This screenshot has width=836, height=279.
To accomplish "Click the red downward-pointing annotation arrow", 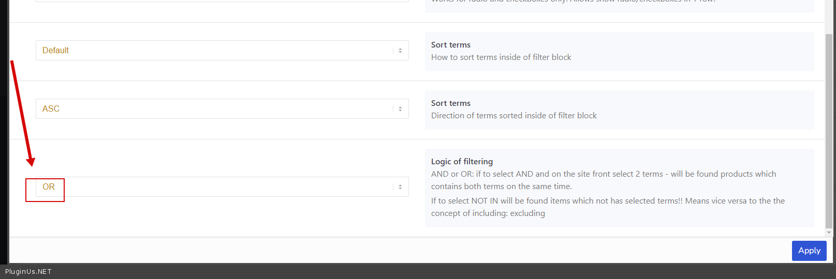I will point(21,113).
